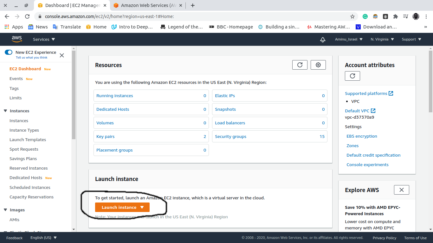Image resolution: width=433 pixels, height=243 pixels.
Task: Close the New EC2 Experience banner
Action: [62, 55]
